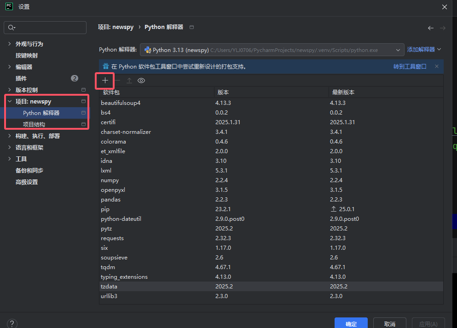Click project-level icon beside breadcrumb title

(x=191, y=27)
